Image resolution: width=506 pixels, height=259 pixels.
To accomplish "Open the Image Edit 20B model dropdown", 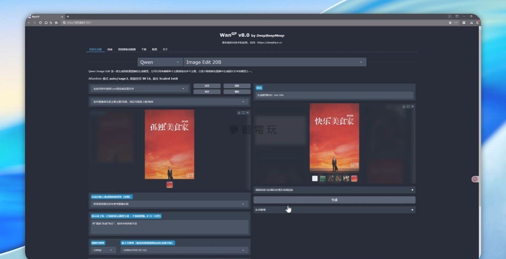I will (x=274, y=62).
